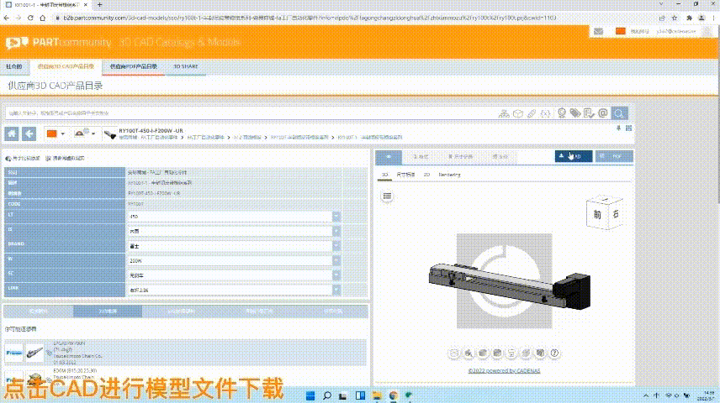The width and height of the screenshot is (720, 403).
Task: Click the fourth viewer bottom toolbar icon
Action: 497,353
